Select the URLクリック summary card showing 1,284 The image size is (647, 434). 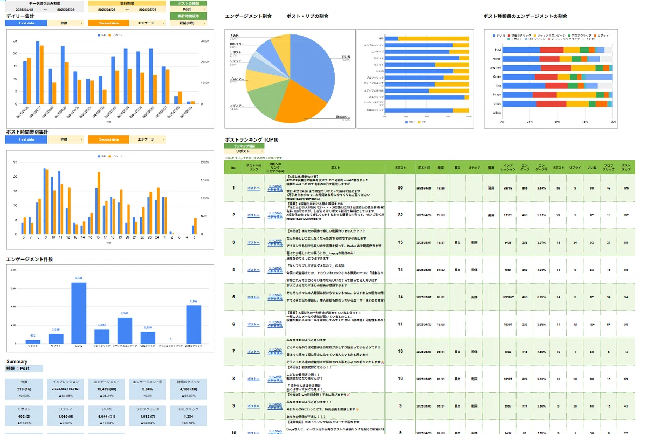tap(188, 417)
